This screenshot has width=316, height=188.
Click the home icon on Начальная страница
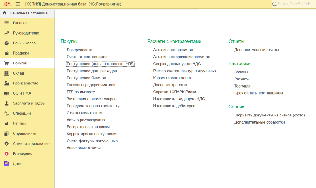5,13
